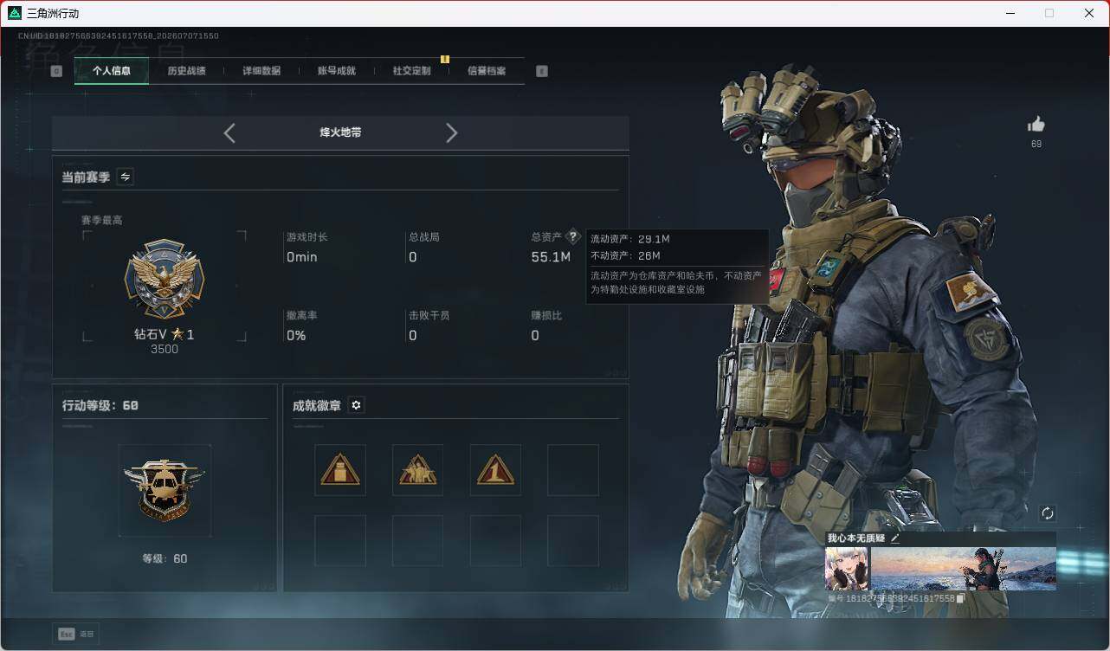Open achievement badges settings gear

coord(356,405)
